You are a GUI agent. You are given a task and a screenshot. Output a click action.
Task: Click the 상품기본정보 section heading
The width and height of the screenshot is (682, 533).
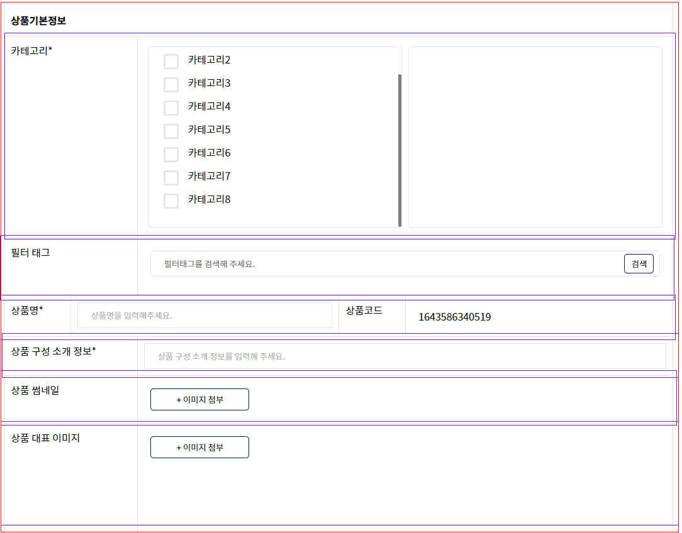[38, 21]
